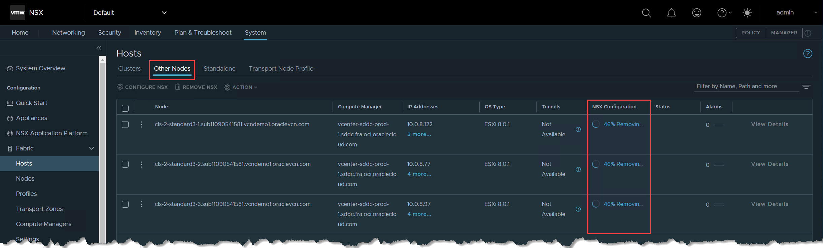Image resolution: width=823 pixels, height=248 pixels.
Task: Sort by the OS Type column header
Action: tap(495, 107)
